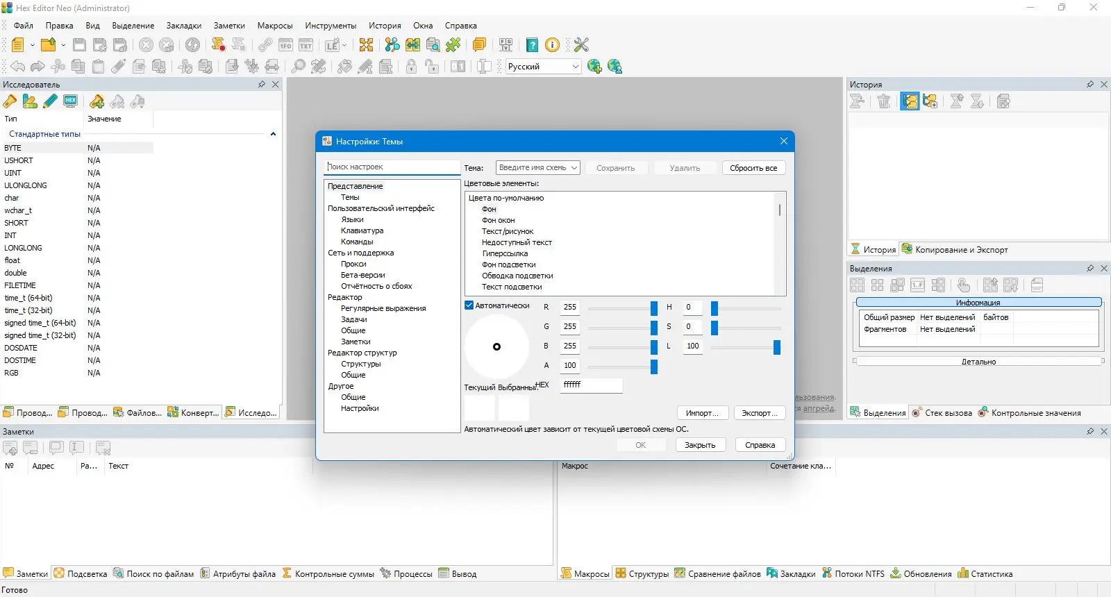Click the Экспорт... button
This screenshot has width=1111, height=597.
point(759,413)
